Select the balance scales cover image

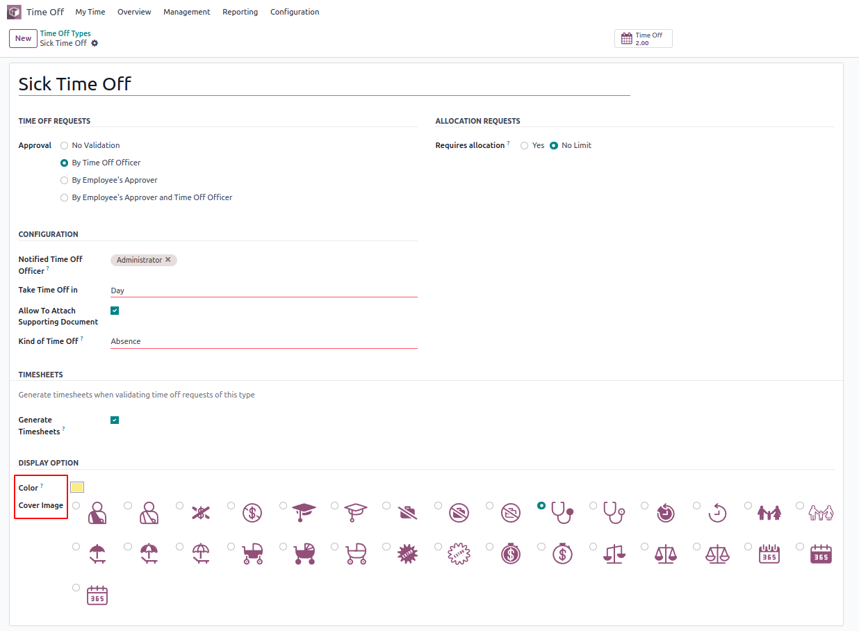click(x=593, y=547)
